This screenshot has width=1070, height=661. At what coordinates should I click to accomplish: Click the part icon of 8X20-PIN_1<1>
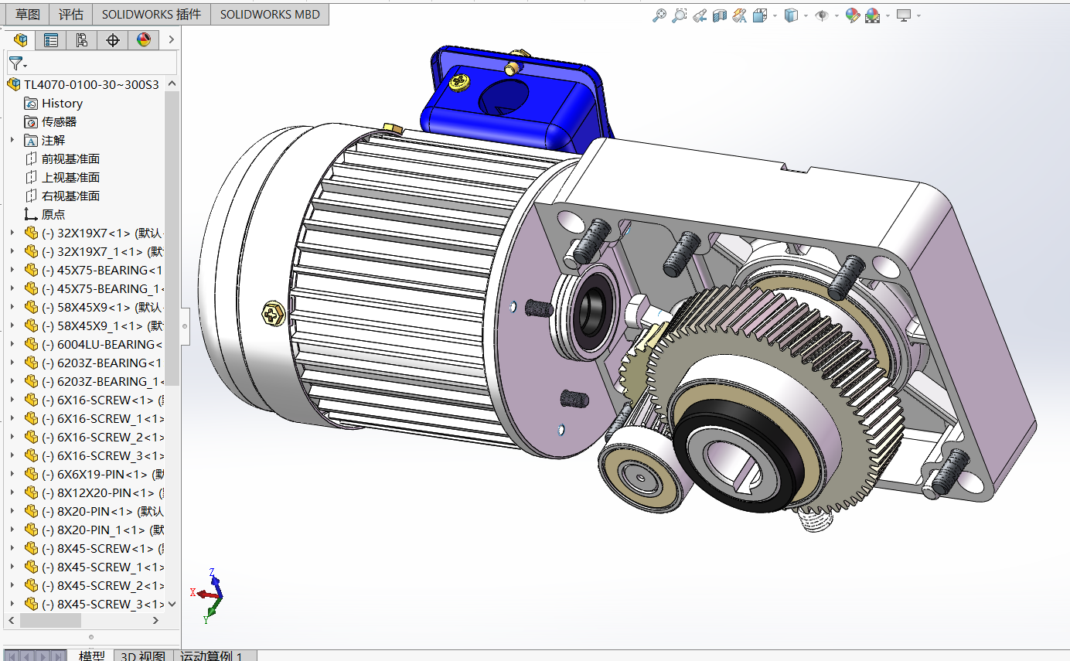31,530
